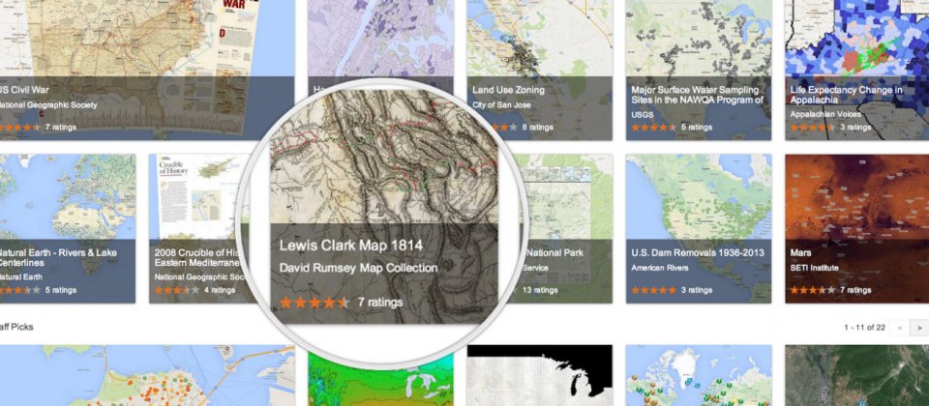Click star rating on NAWQA Sampling Sites map

coord(653,128)
